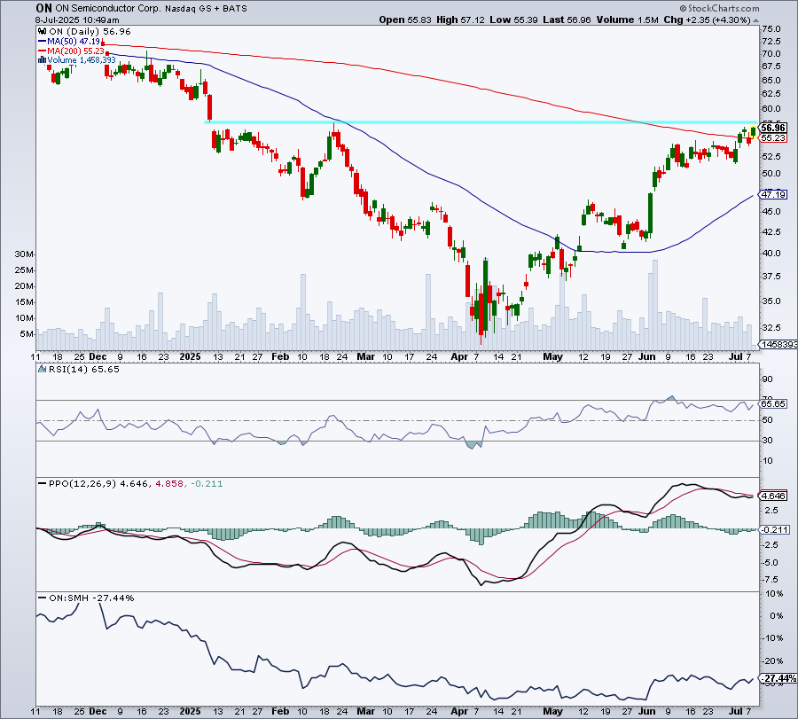Click the High 57.12 quote value
This screenshot has width=798, height=719.
coord(460,20)
